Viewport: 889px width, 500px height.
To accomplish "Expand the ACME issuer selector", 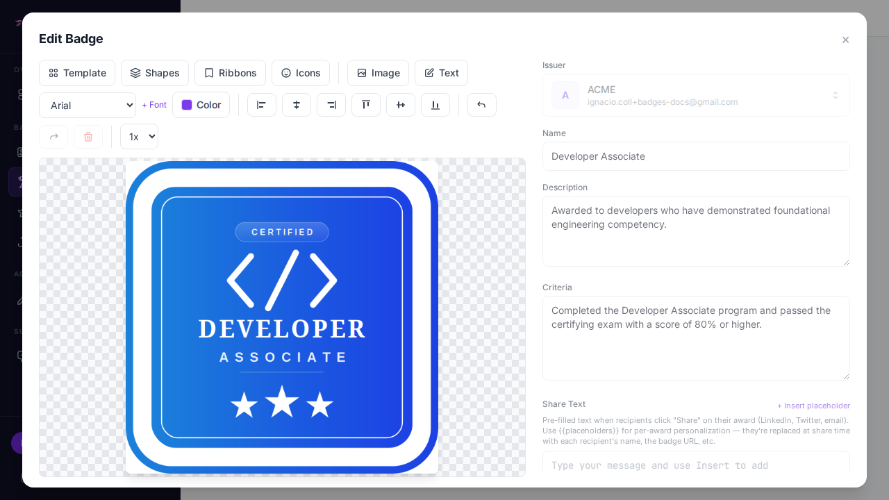I will 836,95.
